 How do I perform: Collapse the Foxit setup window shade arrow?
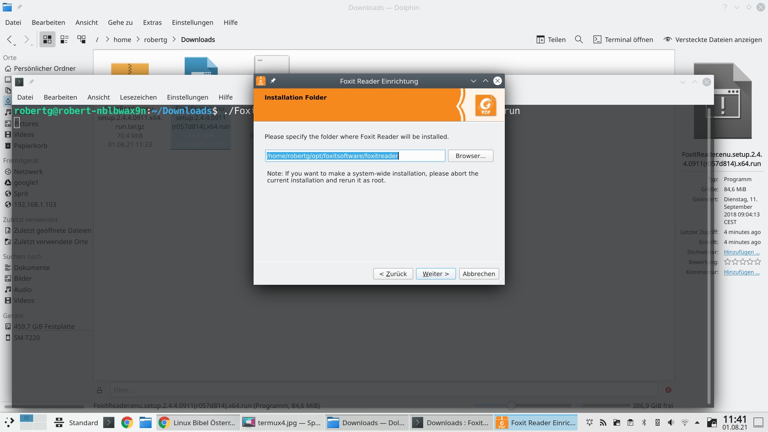[x=473, y=81]
